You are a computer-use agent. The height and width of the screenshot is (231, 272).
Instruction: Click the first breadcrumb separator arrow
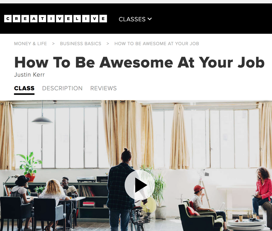[53, 44]
